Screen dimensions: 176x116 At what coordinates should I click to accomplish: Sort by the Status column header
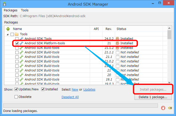pyautogui.click(x=121, y=29)
